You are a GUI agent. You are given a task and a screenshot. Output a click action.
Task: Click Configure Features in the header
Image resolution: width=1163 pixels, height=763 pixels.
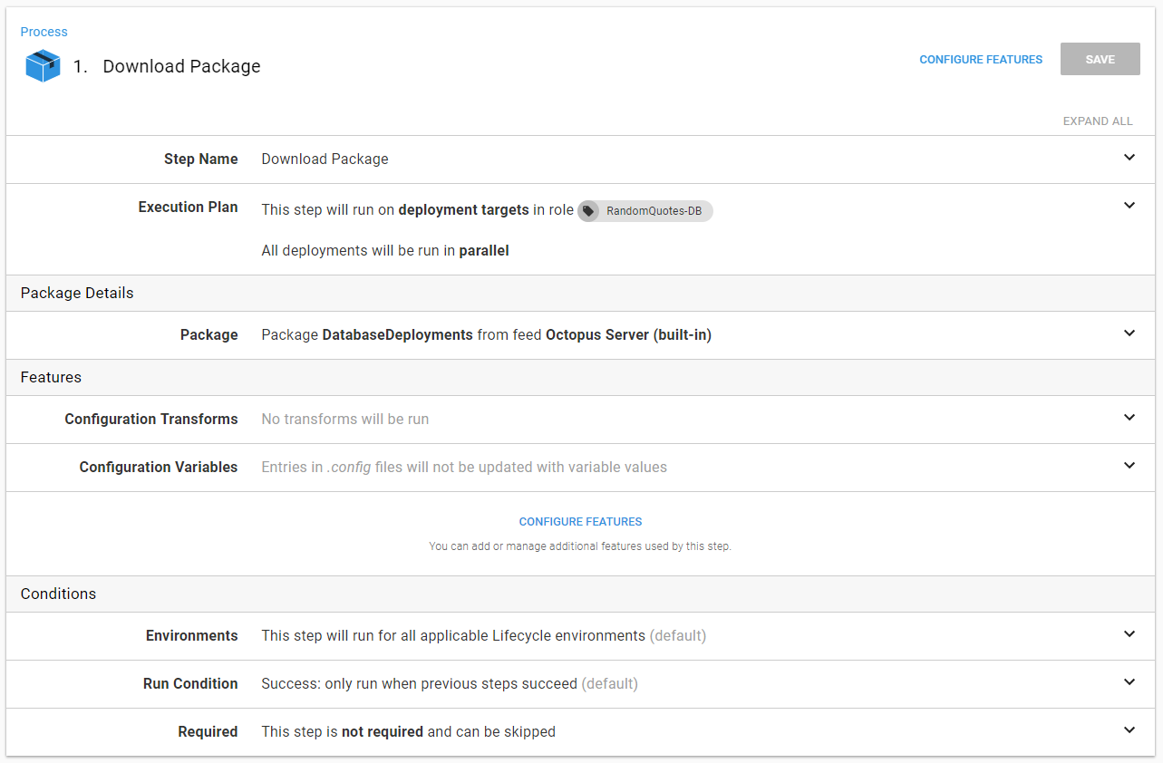(x=981, y=60)
